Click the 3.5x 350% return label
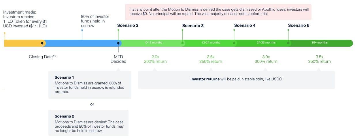The image size is (355, 138). (x=319, y=59)
